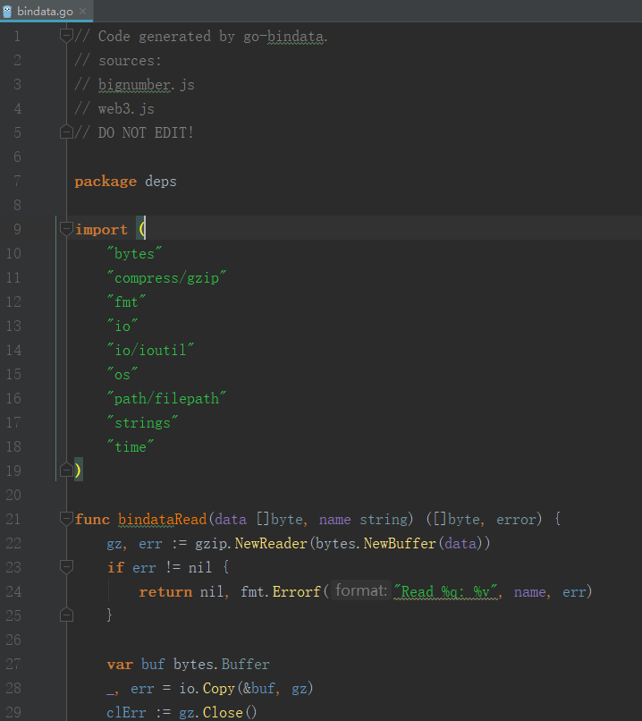Click the if keyword on line 23
Screen dimensions: 642x721
point(115,567)
